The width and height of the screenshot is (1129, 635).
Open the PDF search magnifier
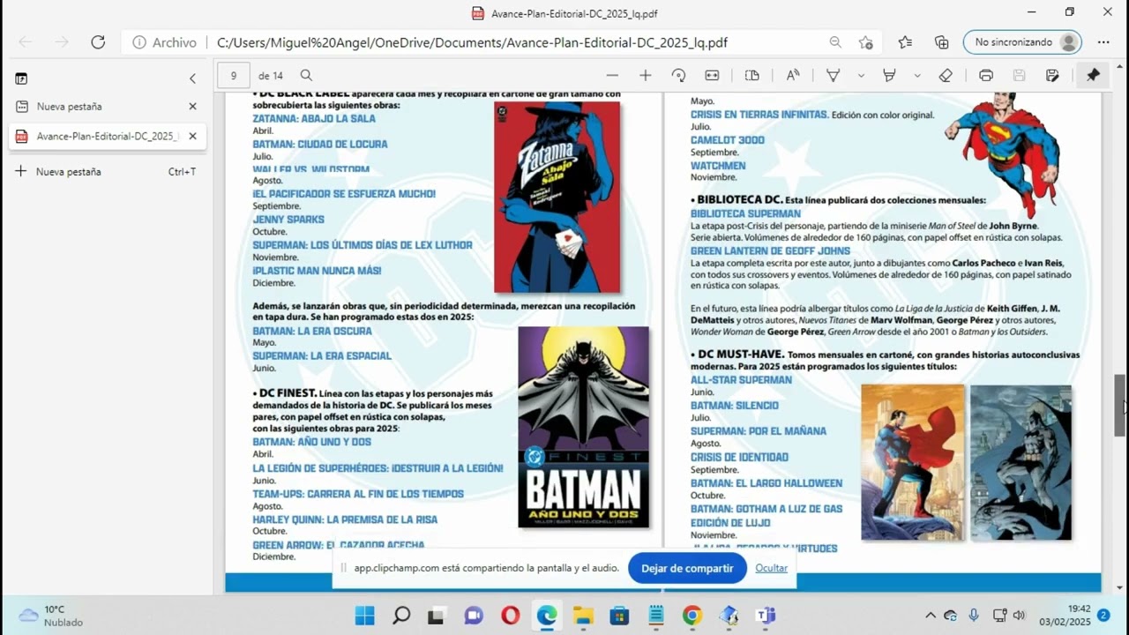click(x=306, y=76)
